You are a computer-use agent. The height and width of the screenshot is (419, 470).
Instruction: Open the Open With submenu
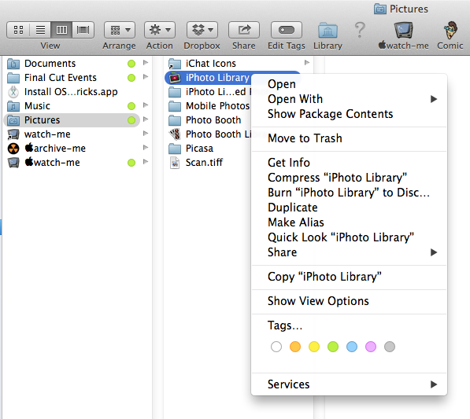click(x=350, y=99)
